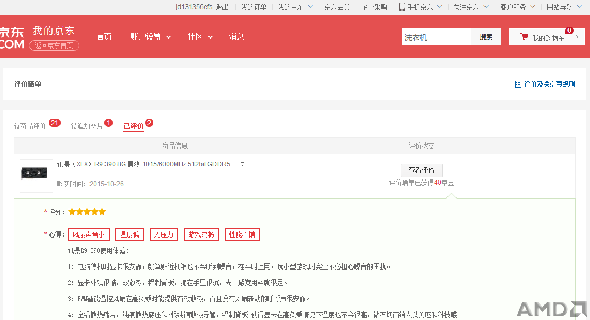This screenshot has height=320, width=590.
Task: Click the 无压力 tag
Action: [x=163, y=234]
